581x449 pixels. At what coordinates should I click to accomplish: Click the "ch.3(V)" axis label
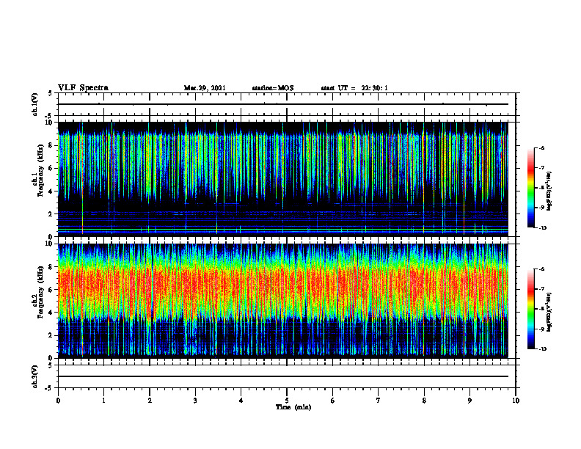tap(35, 376)
